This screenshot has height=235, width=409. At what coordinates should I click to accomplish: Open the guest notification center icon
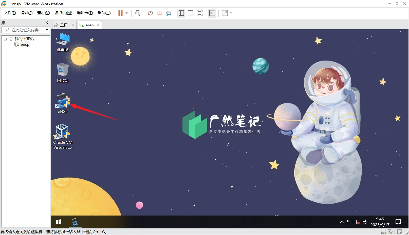398,222
